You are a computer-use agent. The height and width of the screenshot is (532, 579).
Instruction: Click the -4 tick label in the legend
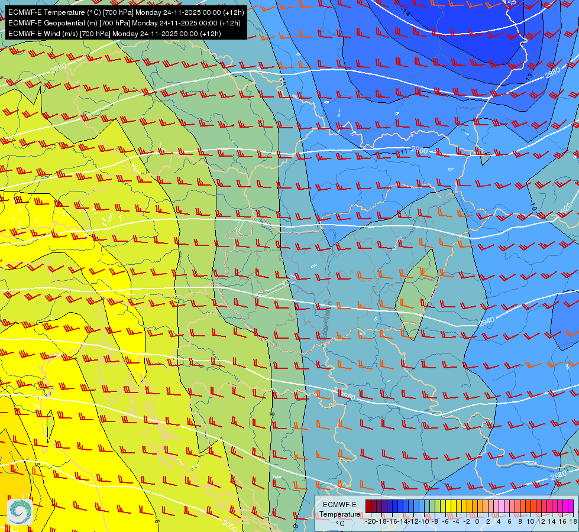(x=457, y=522)
